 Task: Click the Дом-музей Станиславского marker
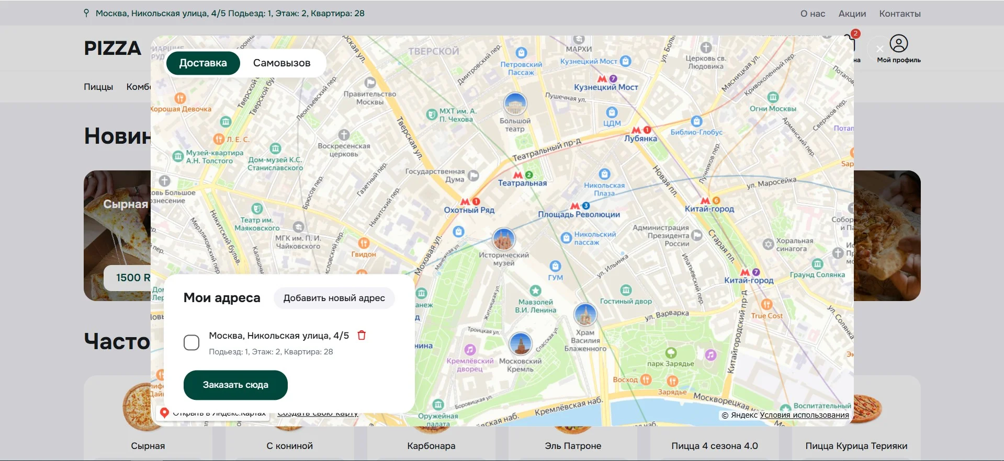click(x=276, y=148)
